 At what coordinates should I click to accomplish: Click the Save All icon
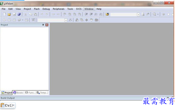(x=19, y=14)
